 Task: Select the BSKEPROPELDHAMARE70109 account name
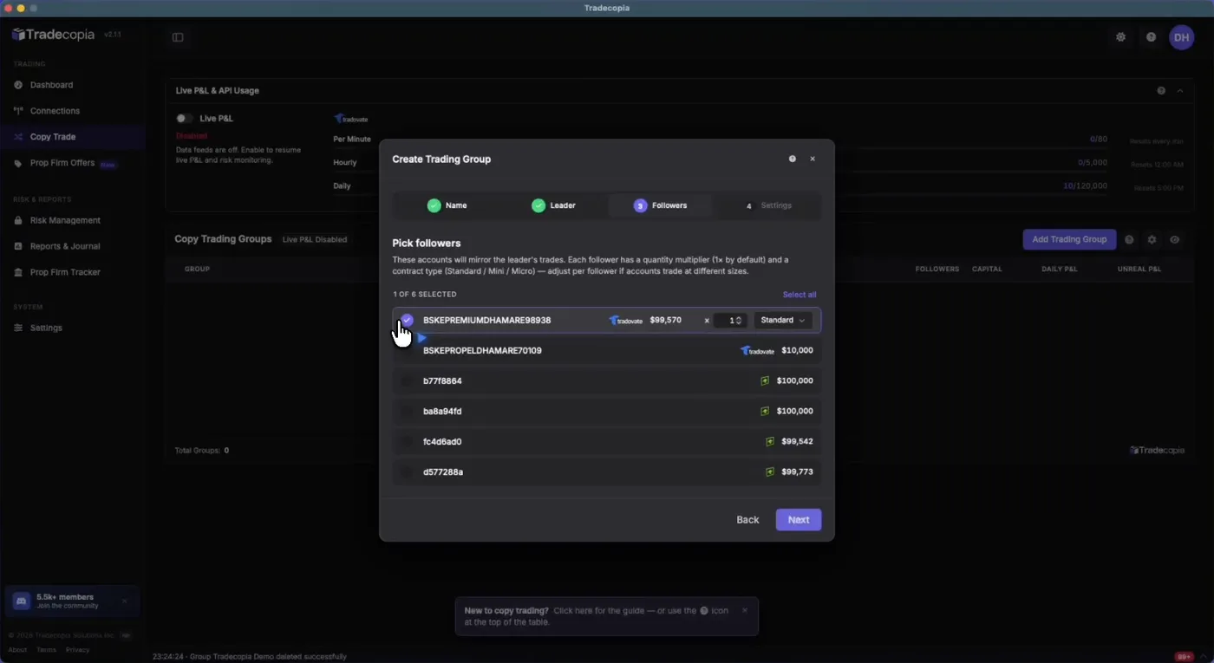click(482, 350)
